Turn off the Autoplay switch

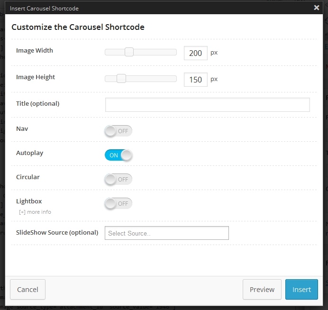118,155
